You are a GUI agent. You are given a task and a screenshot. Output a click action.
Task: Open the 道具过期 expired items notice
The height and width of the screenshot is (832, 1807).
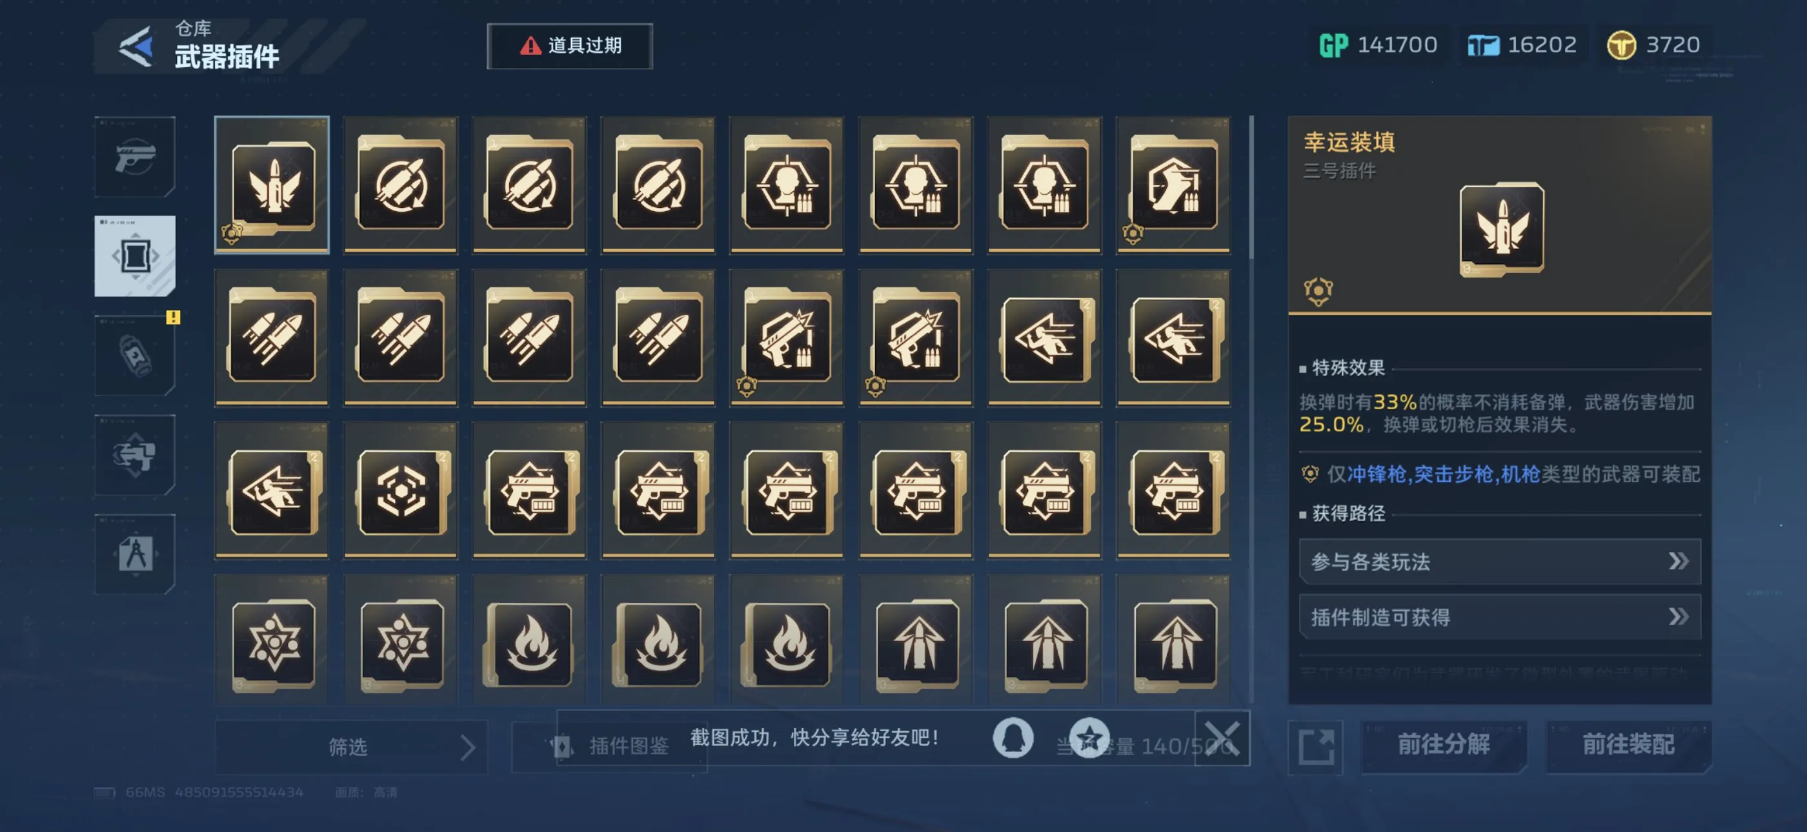point(570,46)
